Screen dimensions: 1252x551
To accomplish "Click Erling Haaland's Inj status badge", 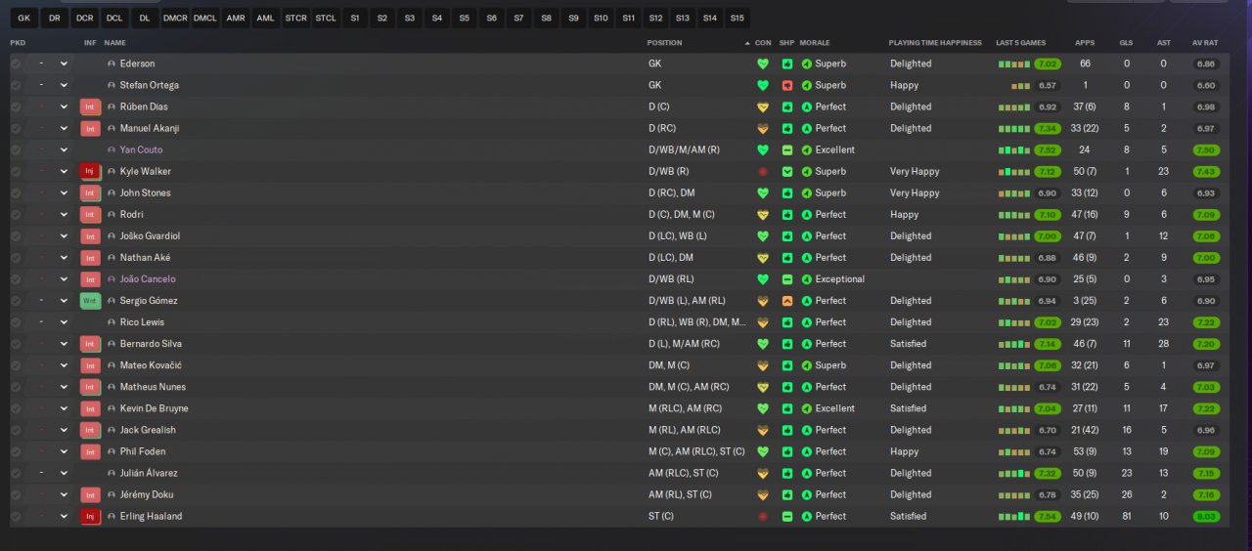I will 90,516.
